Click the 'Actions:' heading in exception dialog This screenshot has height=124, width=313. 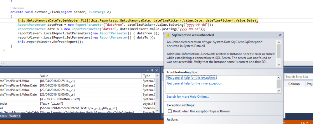173,120
